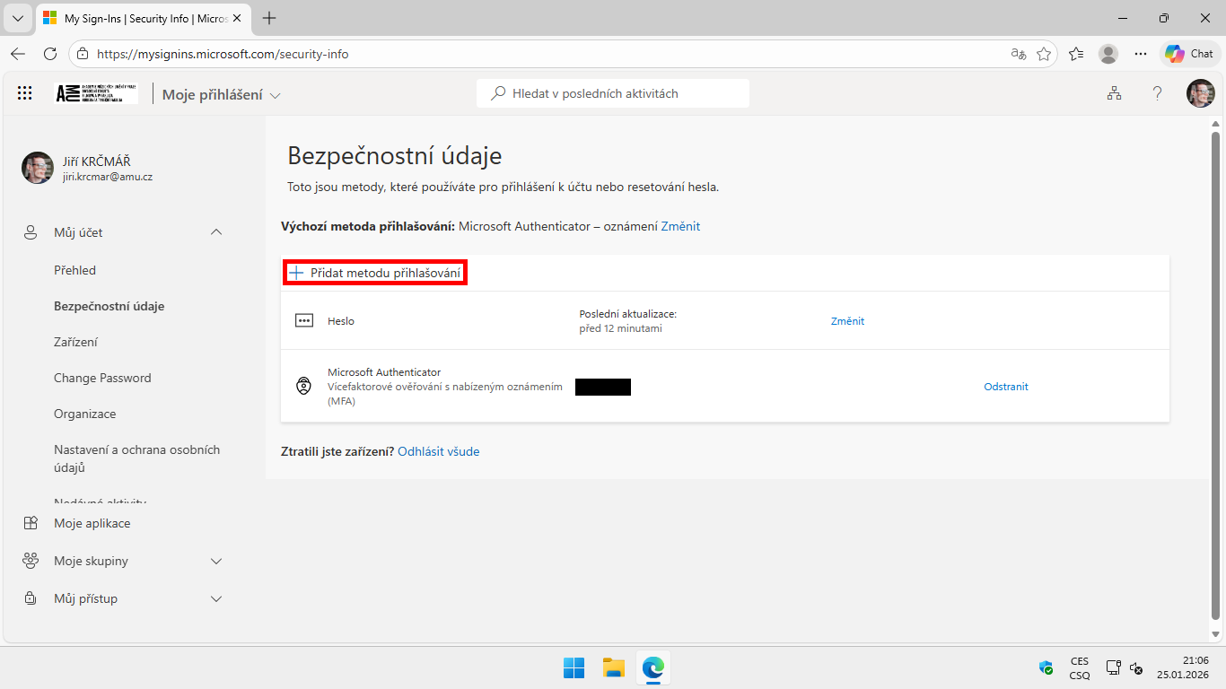
Task: Expand the Moje přihlášení dropdown
Action: tap(276, 93)
